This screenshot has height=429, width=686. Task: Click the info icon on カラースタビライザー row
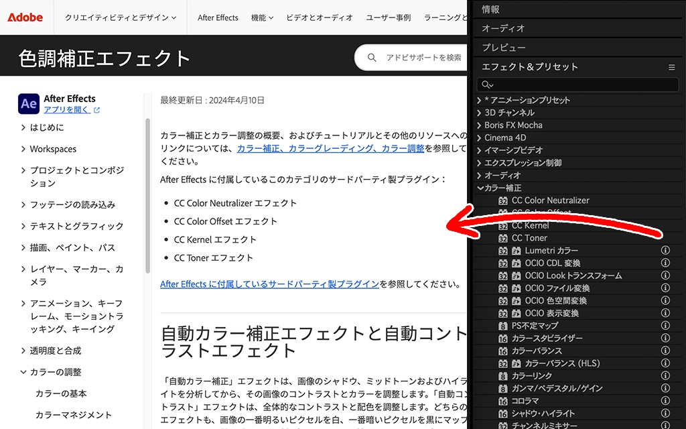665,338
